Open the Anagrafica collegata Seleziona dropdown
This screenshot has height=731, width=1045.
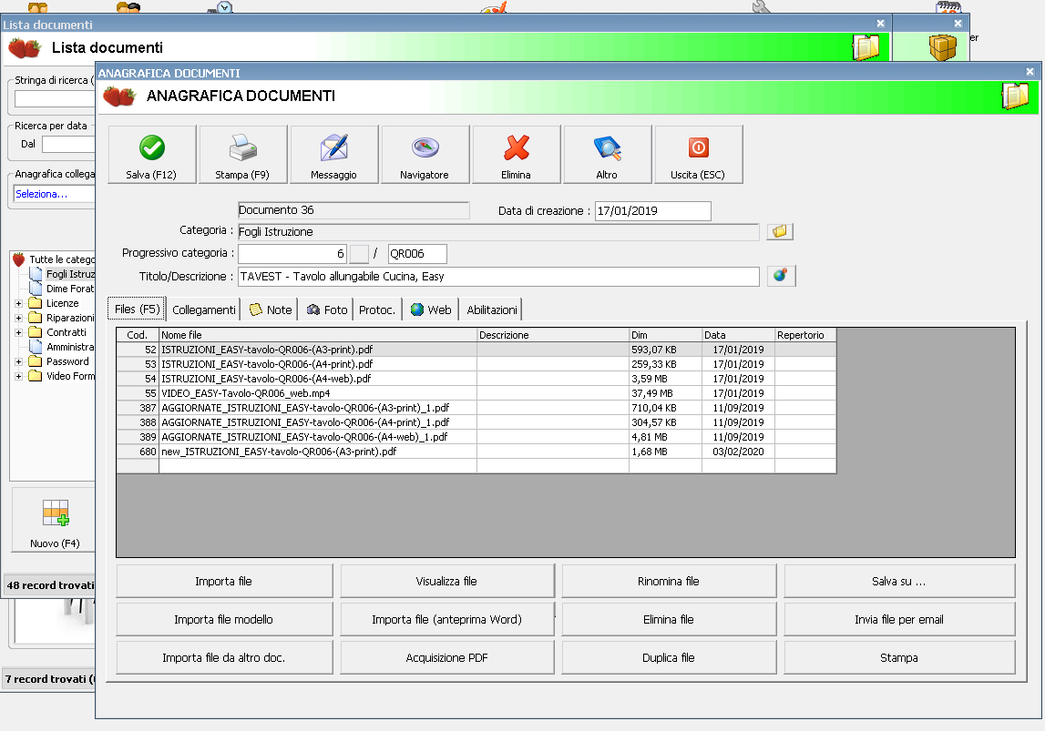click(55, 194)
